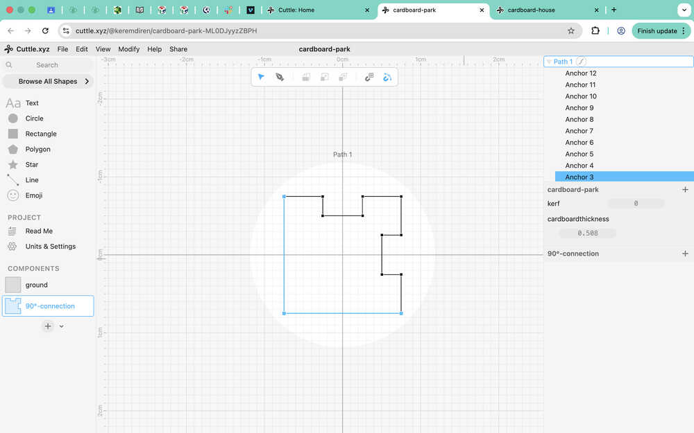This screenshot has height=433, width=694.
Task: Select the Pen tool
Action: [280, 77]
